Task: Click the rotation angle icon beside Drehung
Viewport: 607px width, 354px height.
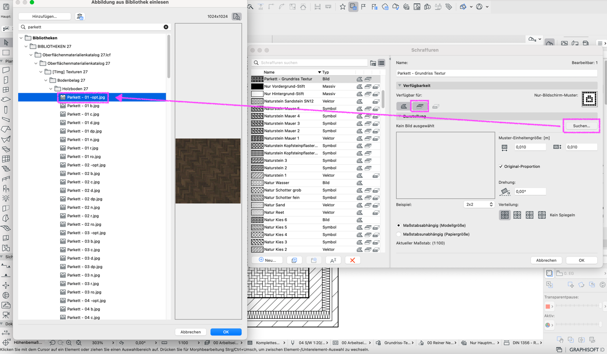Action: (x=505, y=192)
